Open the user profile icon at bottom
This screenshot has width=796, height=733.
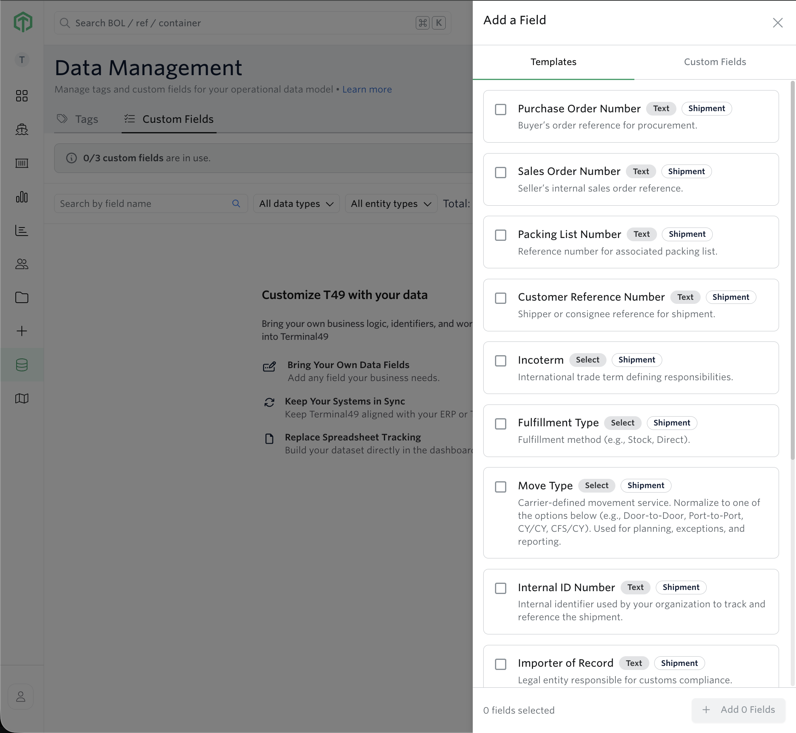[21, 697]
